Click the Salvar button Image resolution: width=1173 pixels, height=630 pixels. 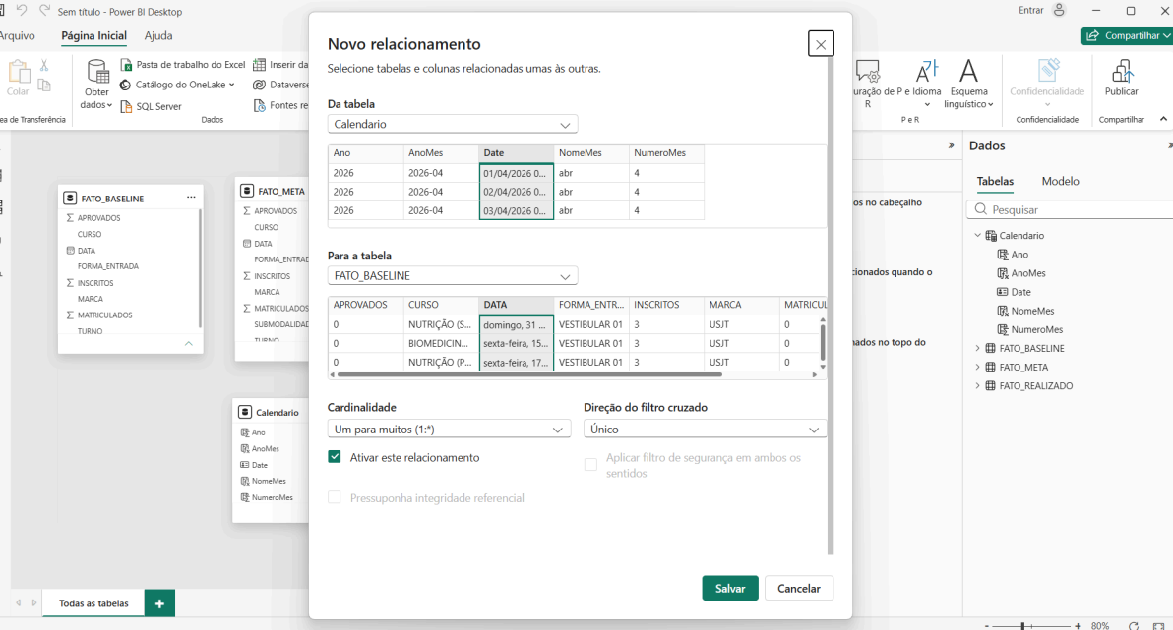730,588
